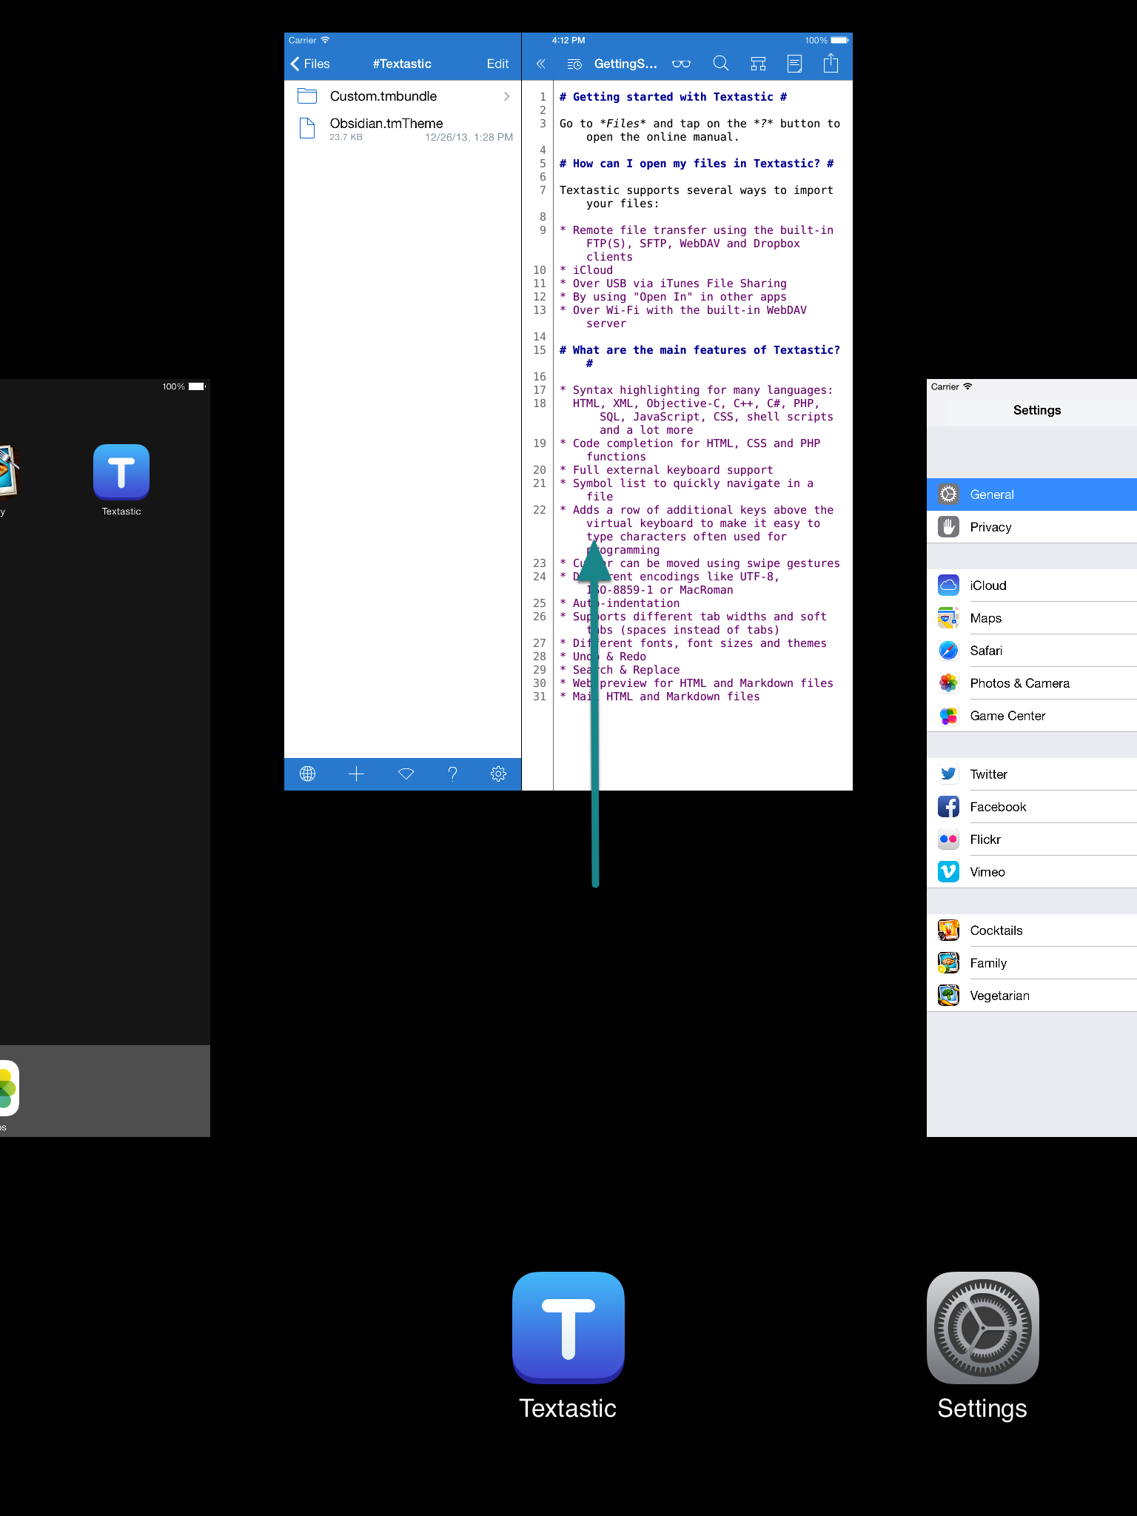
Task: Select the Textastic app preview card
Action: [x=568, y=412]
